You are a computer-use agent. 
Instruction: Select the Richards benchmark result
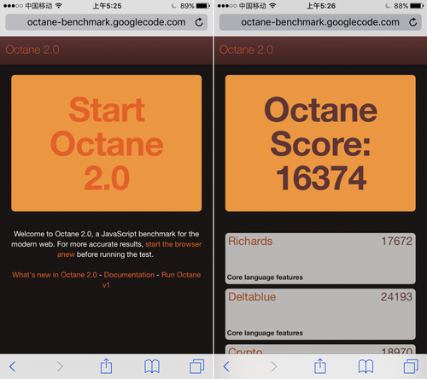[320, 259]
